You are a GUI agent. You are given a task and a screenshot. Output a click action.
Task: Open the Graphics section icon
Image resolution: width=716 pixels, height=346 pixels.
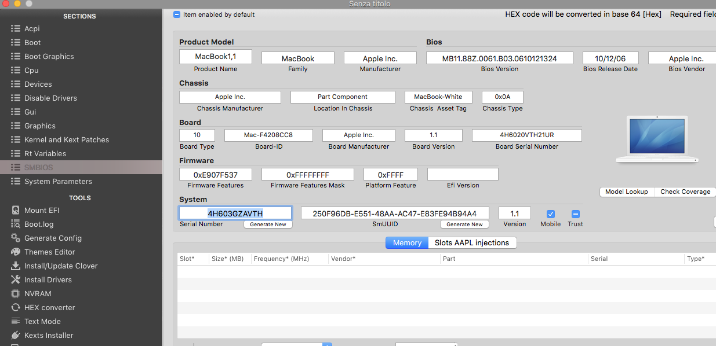tap(16, 126)
